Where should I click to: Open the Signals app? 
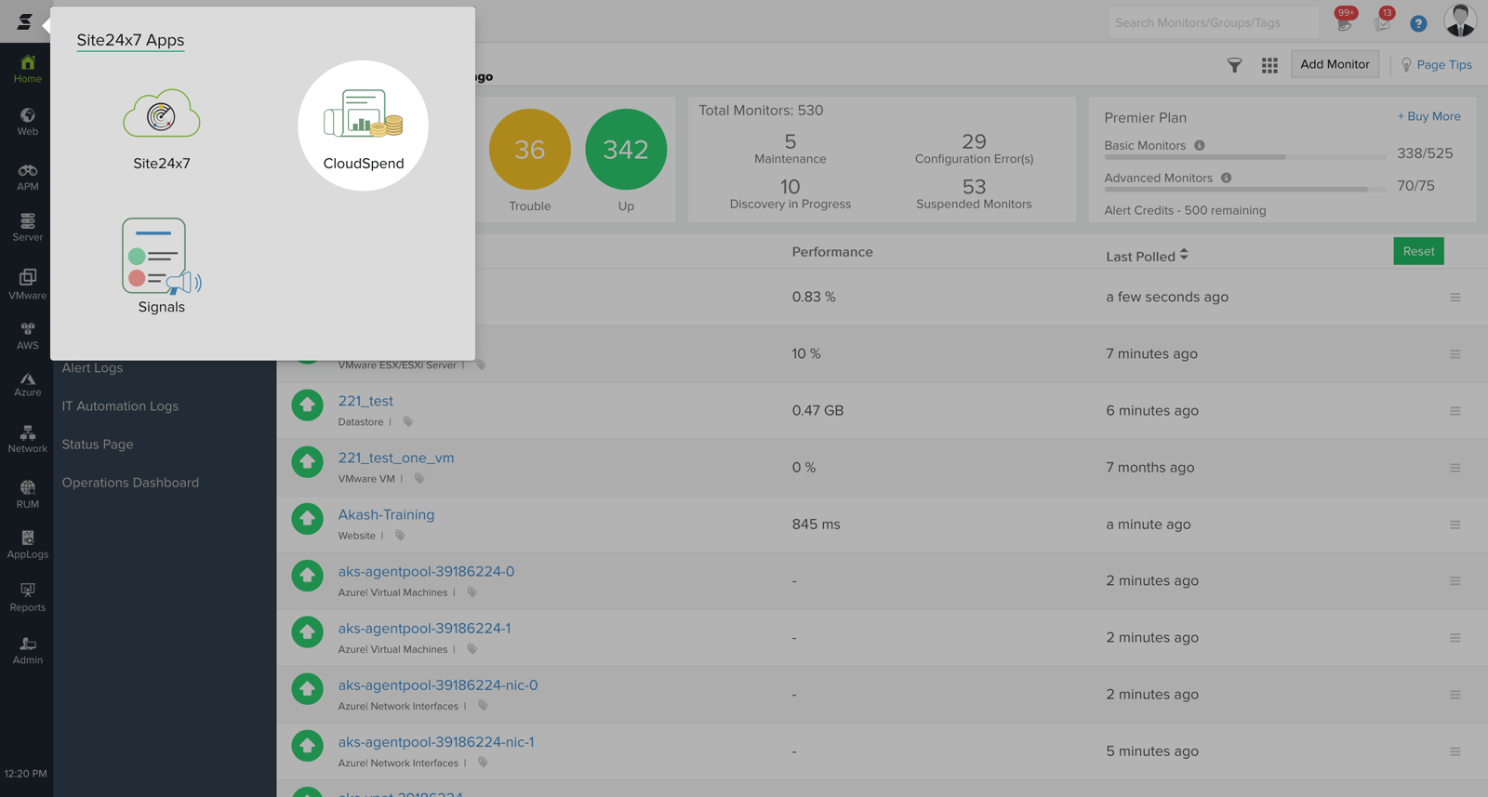(x=162, y=266)
